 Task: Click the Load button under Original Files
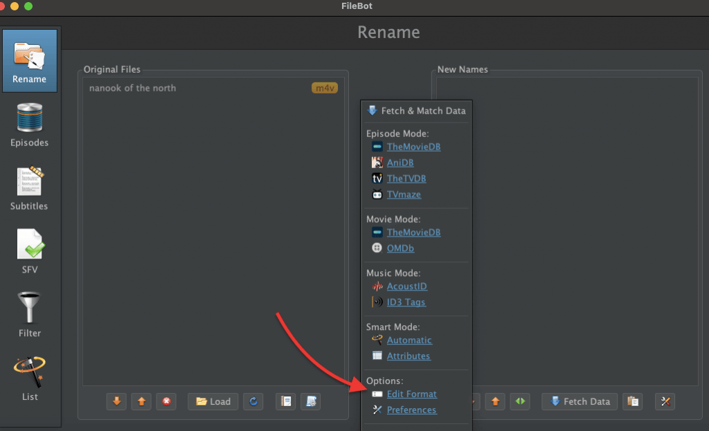pyautogui.click(x=213, y=401)
